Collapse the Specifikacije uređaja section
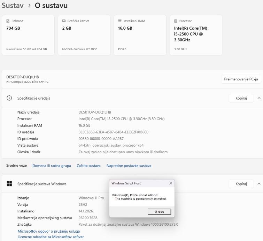The image size is (263, 241). [x=259, y=98]
